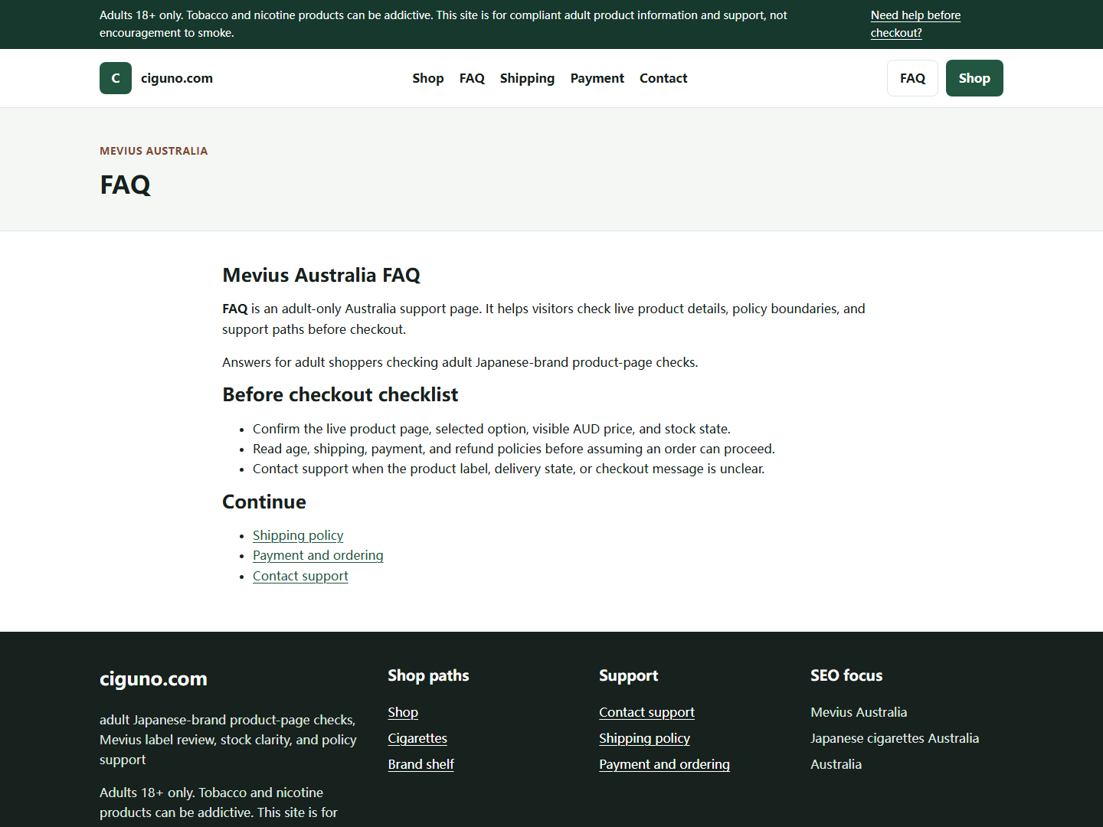Viewport: 1103px width, 827px height.
Task: Click the 'Australia' SEO focus entry
Action: point(836,764)
